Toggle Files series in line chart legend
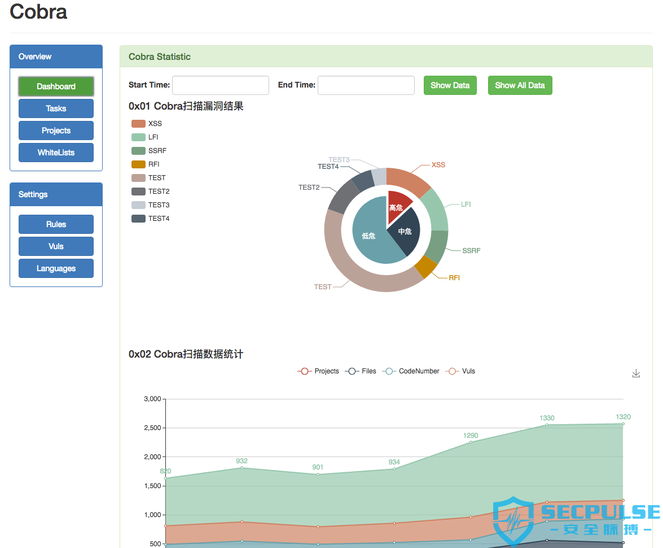Viewport: 663px width, 548px height. click(360, 371)
